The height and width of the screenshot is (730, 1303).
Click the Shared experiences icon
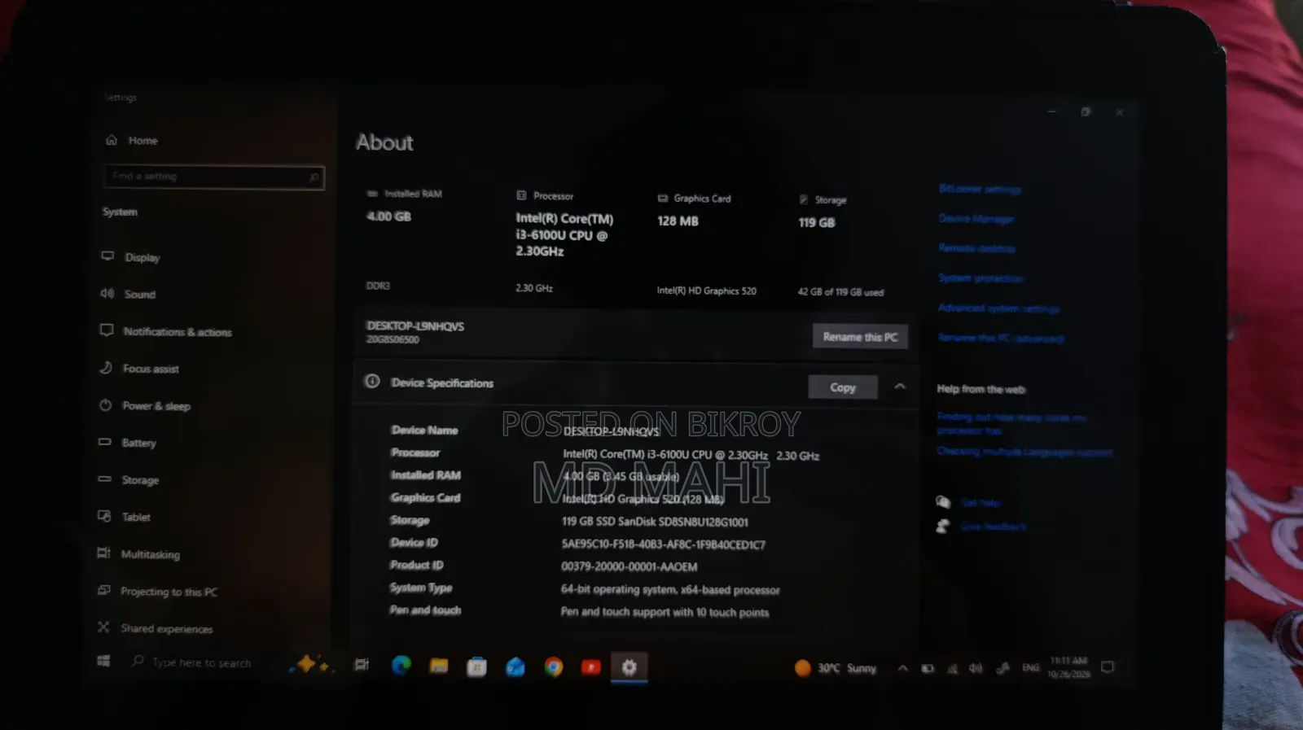(x=103, y=627)
